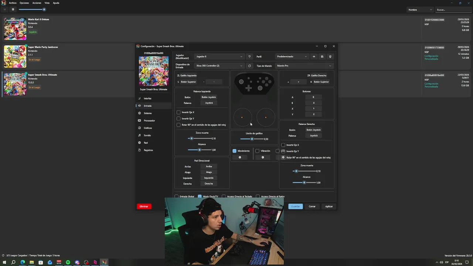
Task: Open the Archivo menu
Action: point(13,3)
